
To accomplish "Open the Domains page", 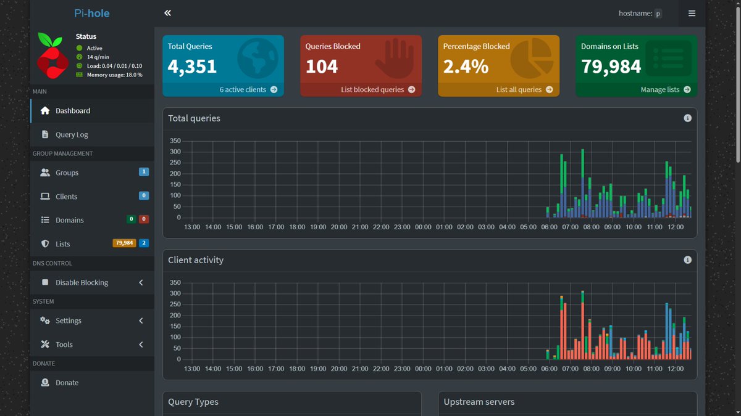I will point(93,220).
